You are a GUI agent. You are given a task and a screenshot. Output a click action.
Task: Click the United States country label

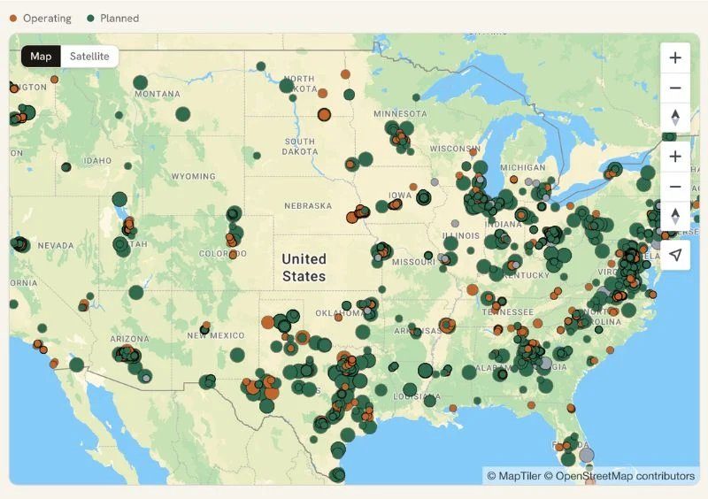coord(304,267)
